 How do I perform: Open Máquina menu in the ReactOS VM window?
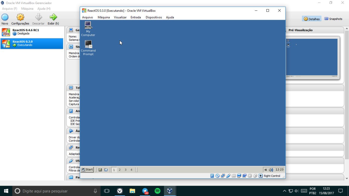tap(104, 17)
